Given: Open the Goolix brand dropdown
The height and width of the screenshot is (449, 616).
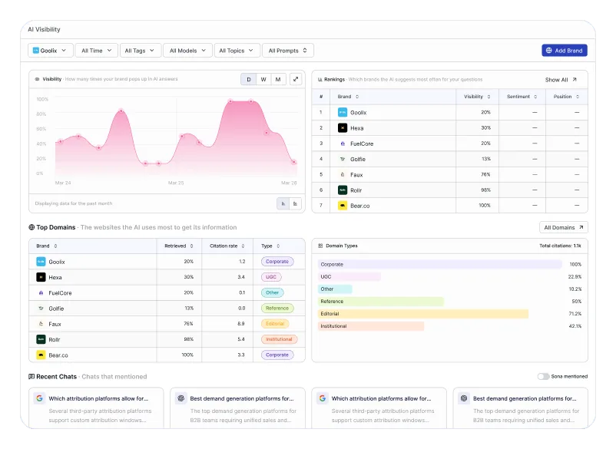Looking at the screenshot, I should (50, 50).
